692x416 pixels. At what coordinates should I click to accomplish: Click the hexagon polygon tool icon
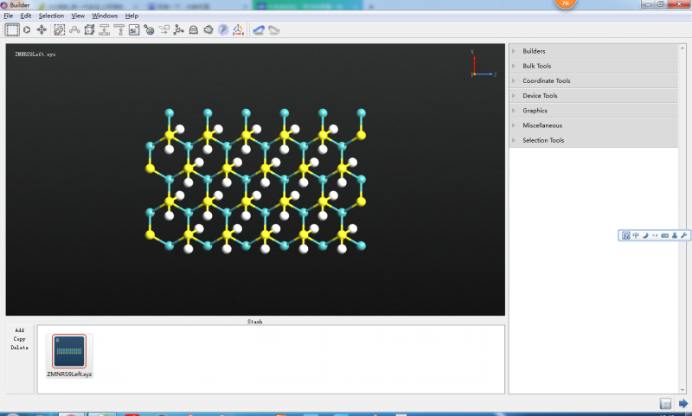tap(27, 30)
